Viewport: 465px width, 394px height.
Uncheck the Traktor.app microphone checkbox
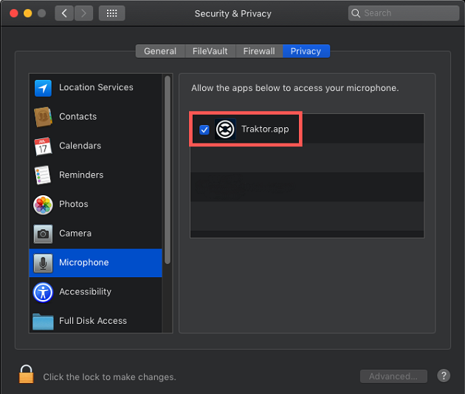[204, 129]
